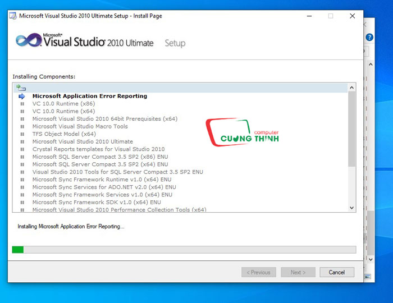This screenshot has width=393, height=303.
Task: Click the Visual Studio infinity logo
Action: tap(29, 40)
